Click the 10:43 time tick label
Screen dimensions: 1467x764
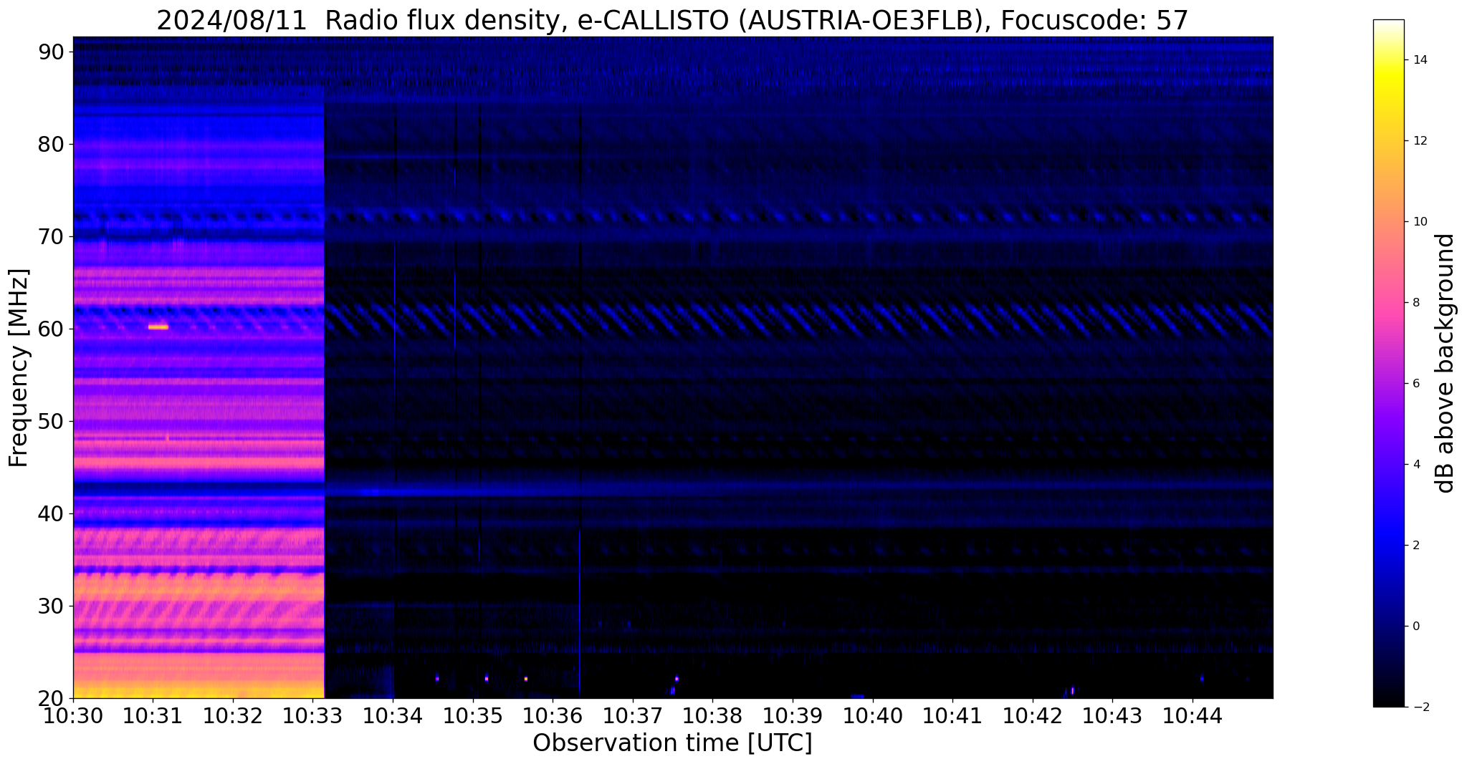1112,715
